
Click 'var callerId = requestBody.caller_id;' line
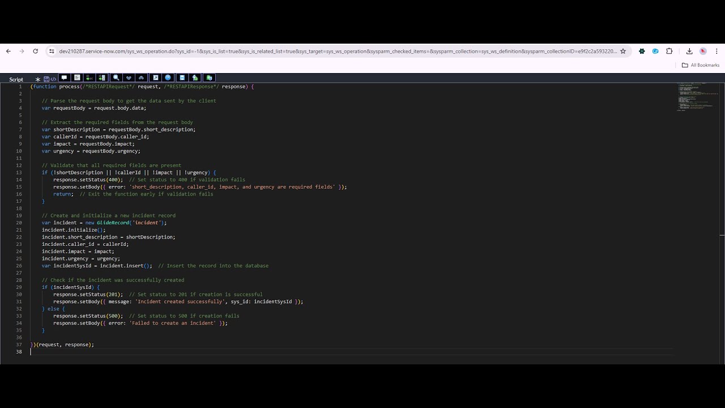coord(95,137)
